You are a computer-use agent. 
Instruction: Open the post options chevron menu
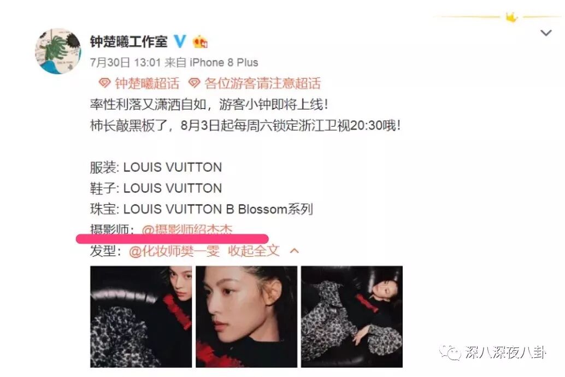(x=546, y=33)
